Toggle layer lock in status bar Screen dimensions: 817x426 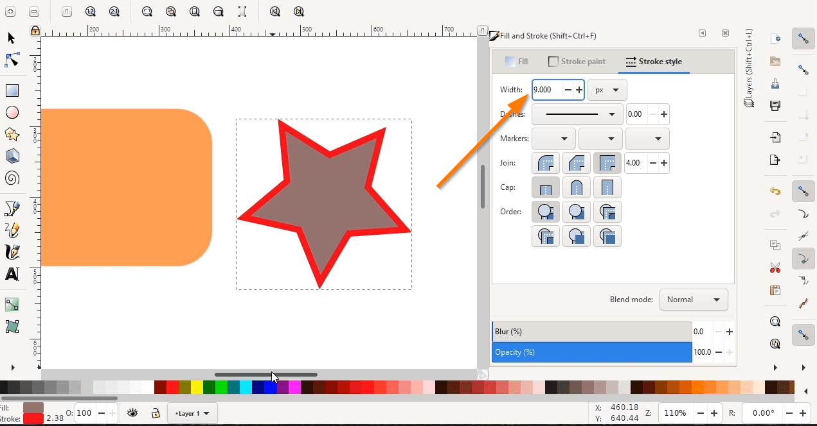[x=156, y=413]
